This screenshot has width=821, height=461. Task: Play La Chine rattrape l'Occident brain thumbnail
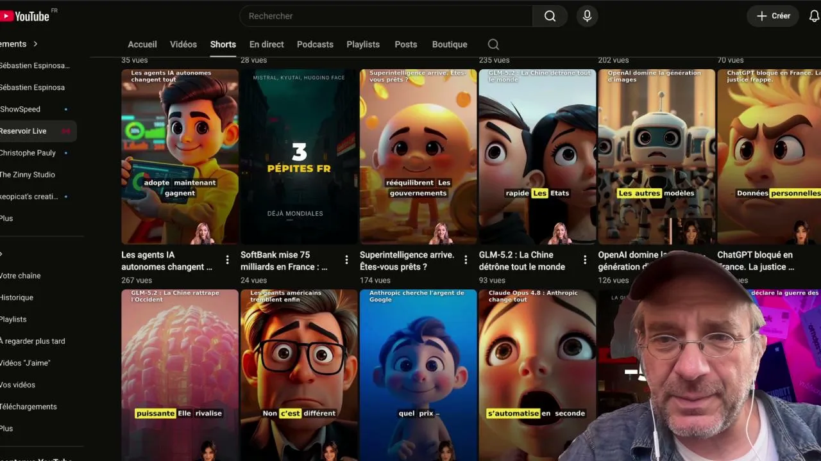point(180,375)
